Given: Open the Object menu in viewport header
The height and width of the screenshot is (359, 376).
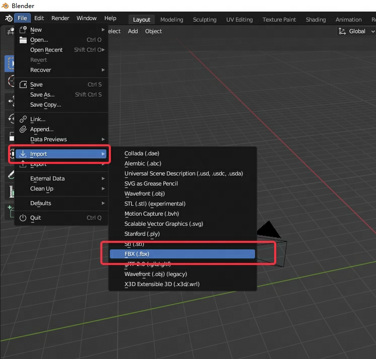Looking at the screenshot, I should pyautogui.click(x=153, y=31).
